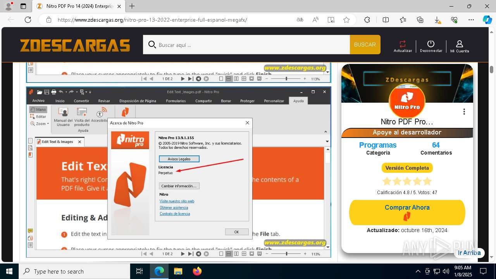Refresh the page with the reload icon

click(28, 20)
